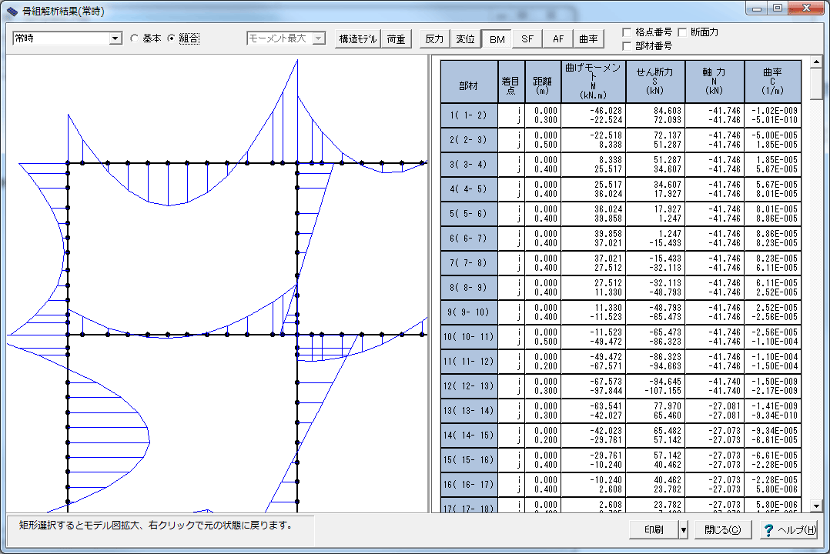830x554 pixels.
Task: Show the 構造モデル view
Action: click(x=358, y=39)
